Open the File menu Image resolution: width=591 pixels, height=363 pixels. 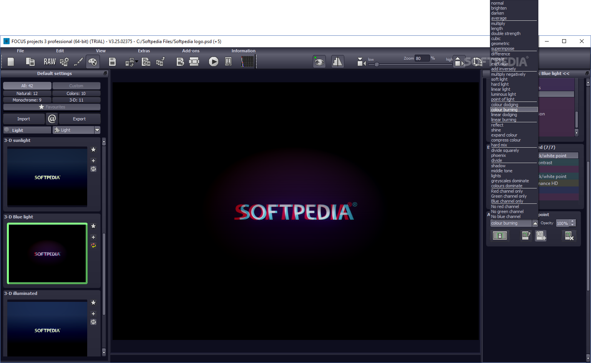[x=20, y=51]
